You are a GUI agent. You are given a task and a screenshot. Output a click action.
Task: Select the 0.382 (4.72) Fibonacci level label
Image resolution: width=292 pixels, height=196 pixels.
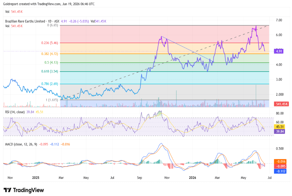tap(49, 54)
